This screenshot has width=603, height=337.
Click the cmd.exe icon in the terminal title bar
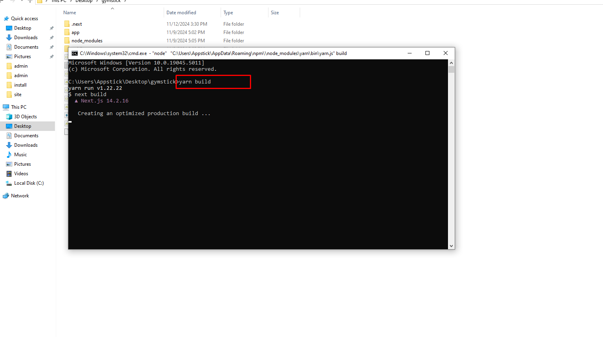click(74, 53)
